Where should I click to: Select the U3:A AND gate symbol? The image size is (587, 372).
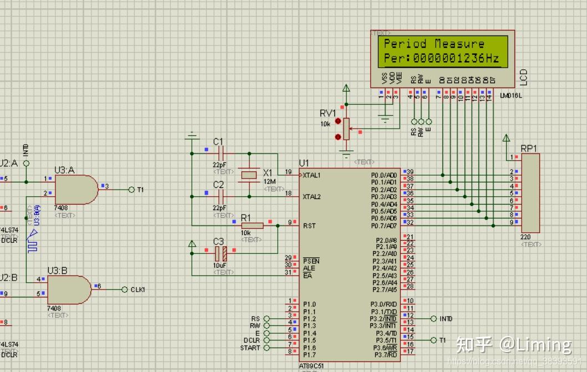coord(76,190)
